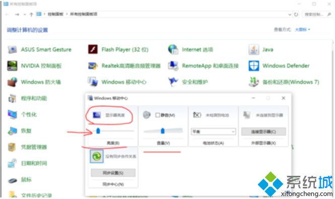This screenshot has width=335, height=199.
Task: Adjust the volume 音量(V) slider
Action: [163, 130]
